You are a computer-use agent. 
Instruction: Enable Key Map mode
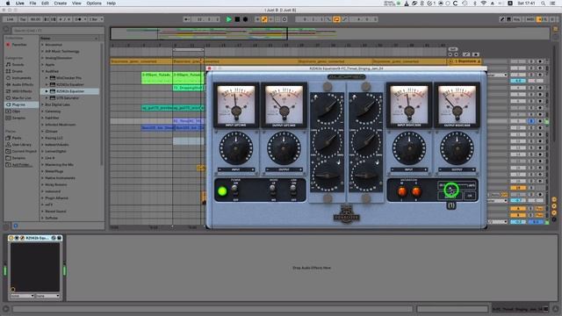tap(516, 19)
